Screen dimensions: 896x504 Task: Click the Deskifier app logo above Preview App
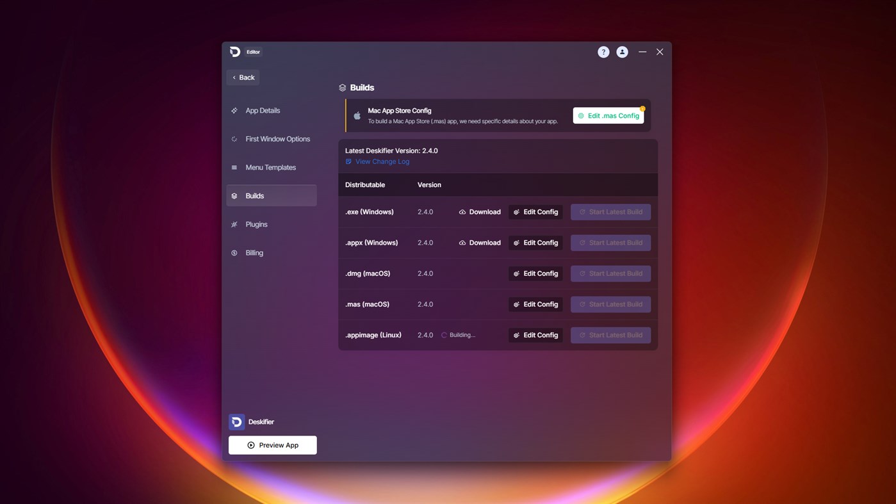(237, 421)
